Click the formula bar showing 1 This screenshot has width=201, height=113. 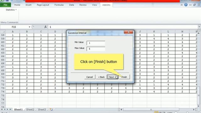(123, 27)
